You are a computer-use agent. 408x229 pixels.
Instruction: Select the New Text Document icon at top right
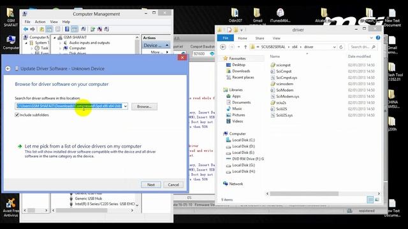coord(392,18)
